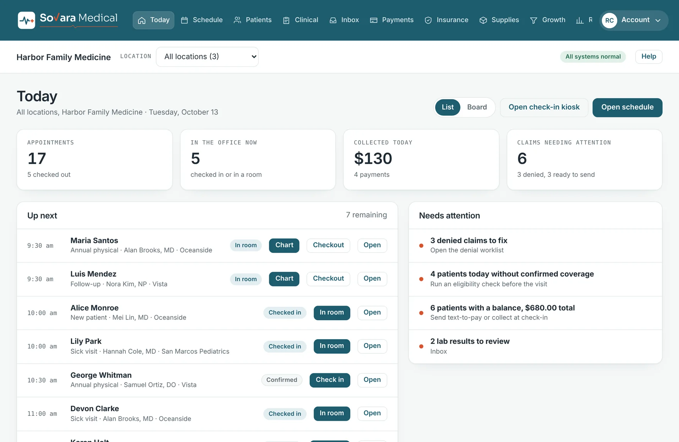Click the Claims needing attention card

pos(584,160)
